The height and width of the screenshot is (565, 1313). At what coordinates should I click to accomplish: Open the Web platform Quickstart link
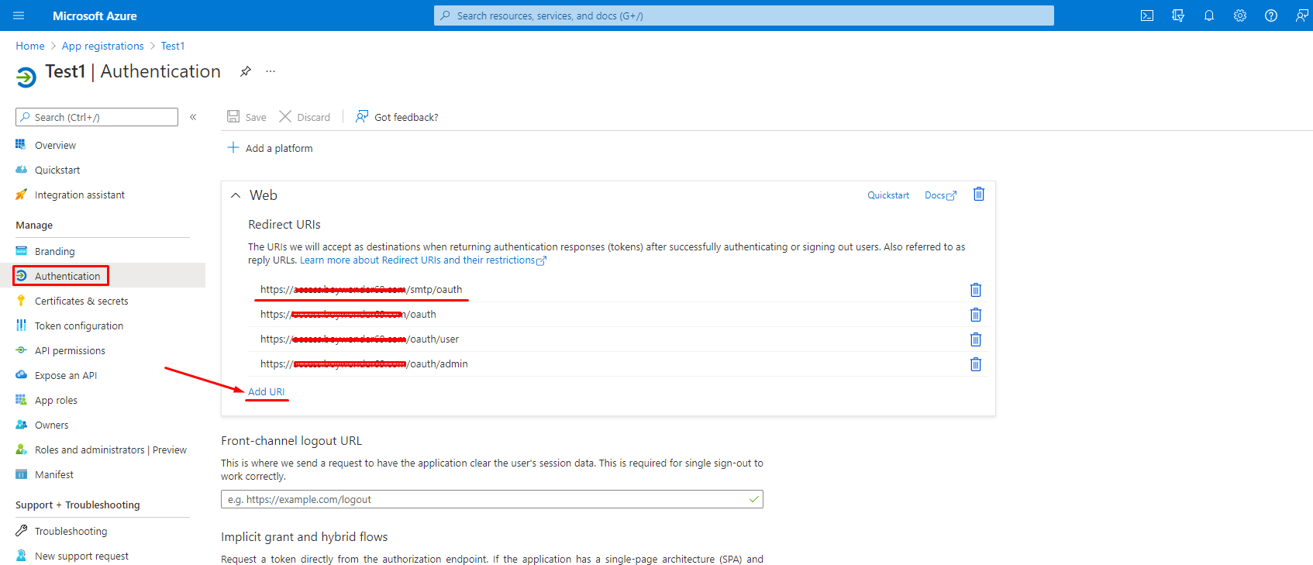pos(888,195)
